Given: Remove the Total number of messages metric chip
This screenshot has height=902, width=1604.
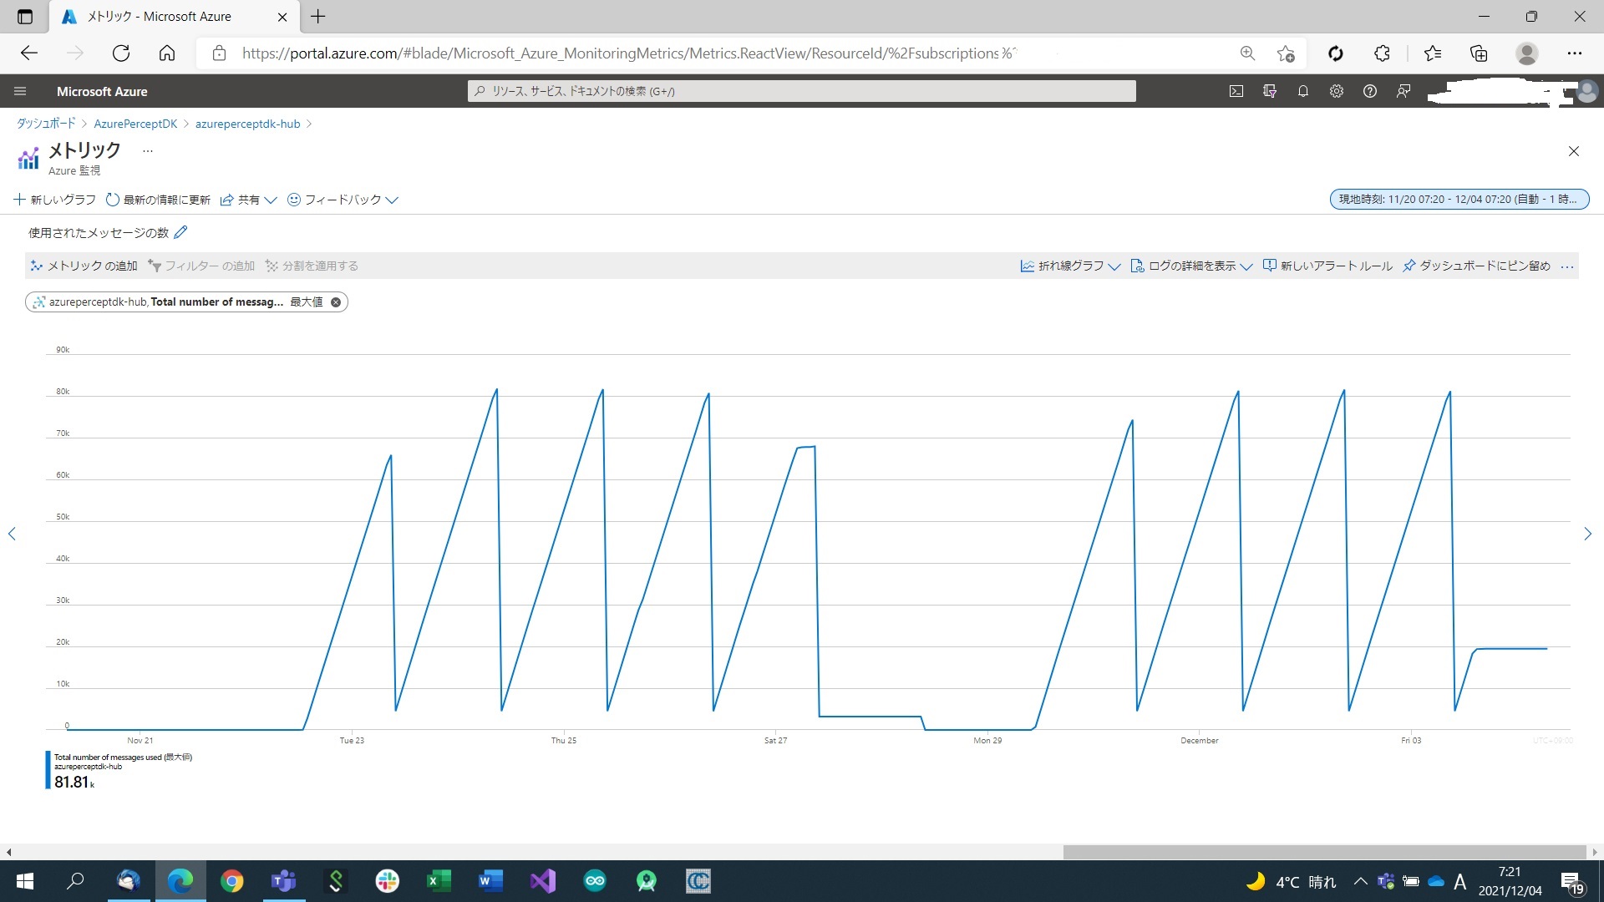Looking at the screenshot, I should pos(335,302).
